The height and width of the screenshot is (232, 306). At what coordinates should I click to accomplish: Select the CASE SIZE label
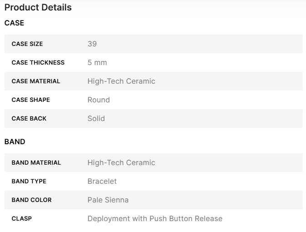[x=27, y=44]
